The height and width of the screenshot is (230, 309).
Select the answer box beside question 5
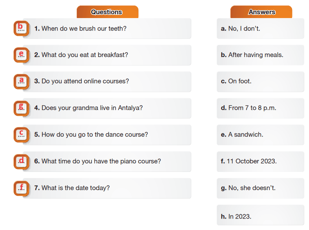pos(21,134)
